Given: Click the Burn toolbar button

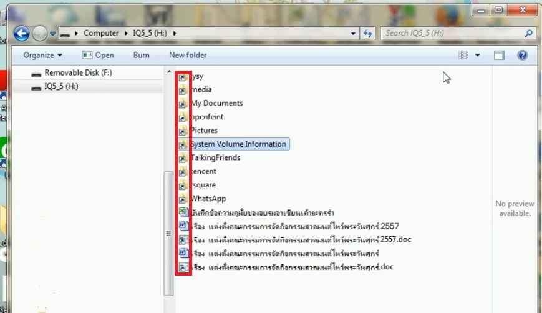Looking at the screenshot, I should tap(141, 56).
